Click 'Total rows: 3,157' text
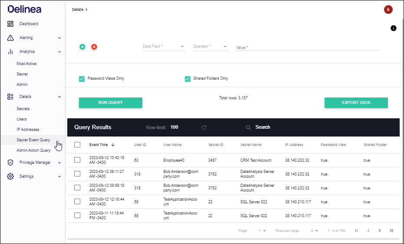The height and width of the screenshot is (244, 404). pos(233,98)
